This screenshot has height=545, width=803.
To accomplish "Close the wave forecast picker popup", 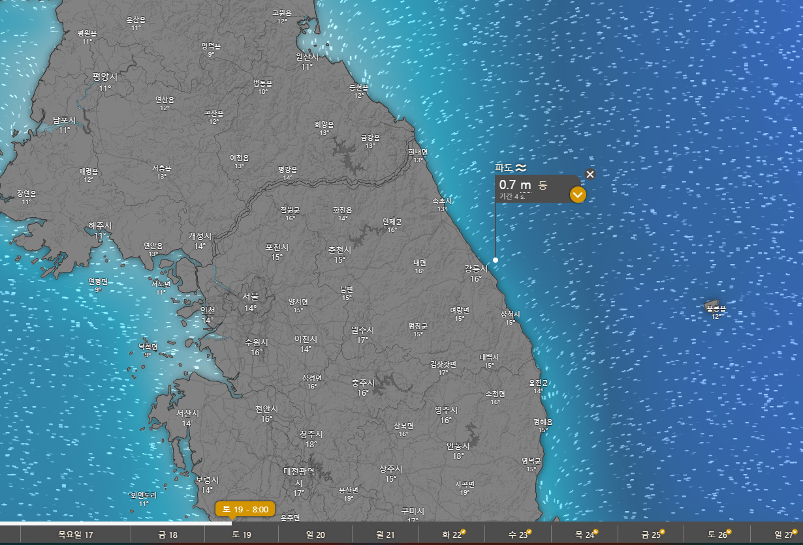I will click(590, 174).
